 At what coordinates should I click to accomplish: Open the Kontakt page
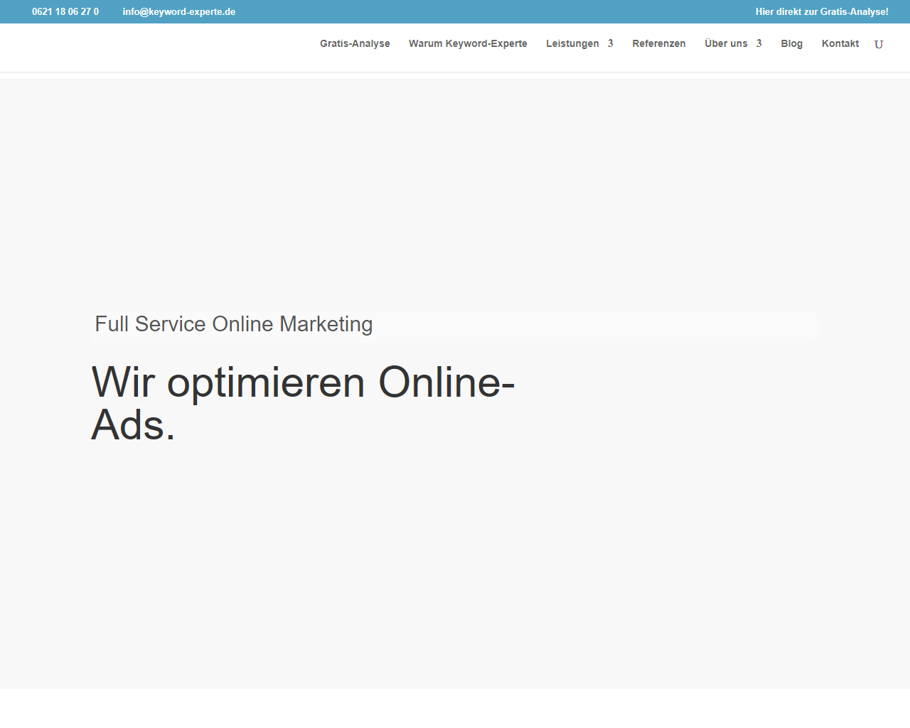point(840,43)
